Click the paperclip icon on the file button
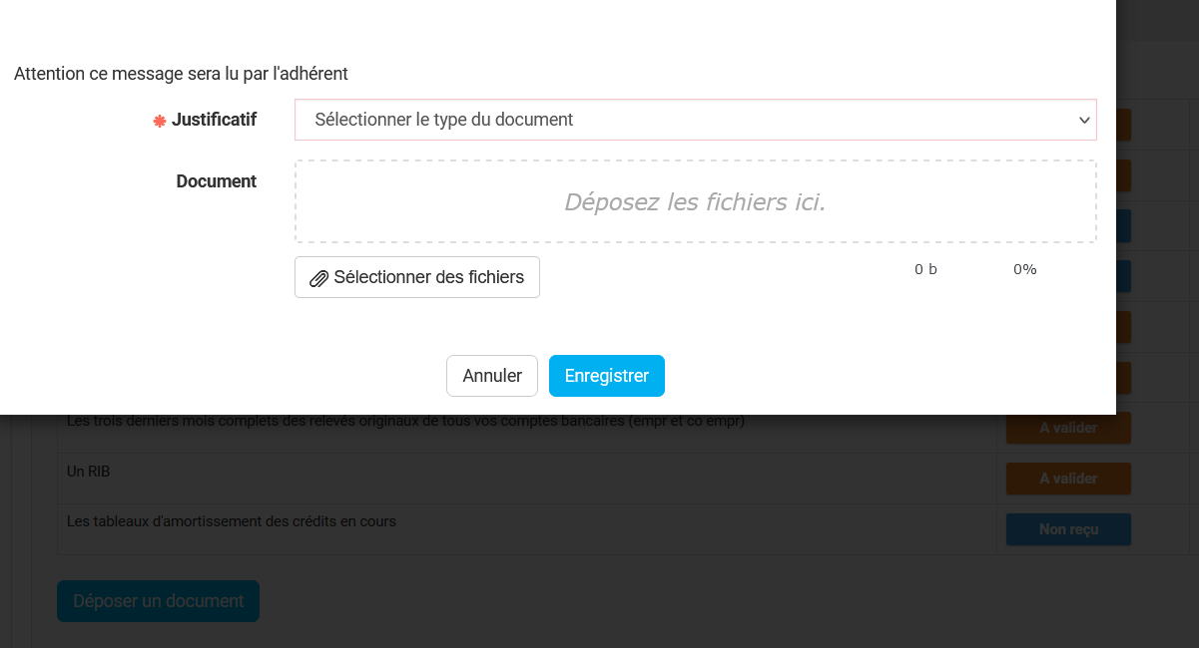1199x648 pixels. click(318, 278)
